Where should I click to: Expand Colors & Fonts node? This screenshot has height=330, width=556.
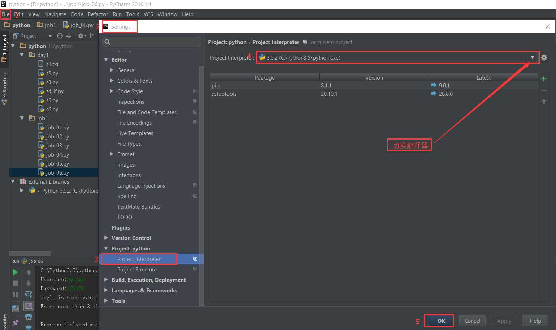(x=112, y=81)
